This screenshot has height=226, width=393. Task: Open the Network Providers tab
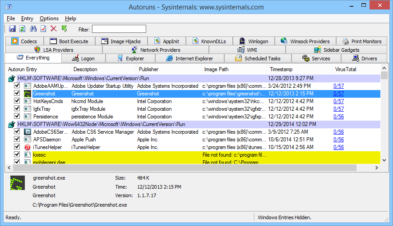156,50
